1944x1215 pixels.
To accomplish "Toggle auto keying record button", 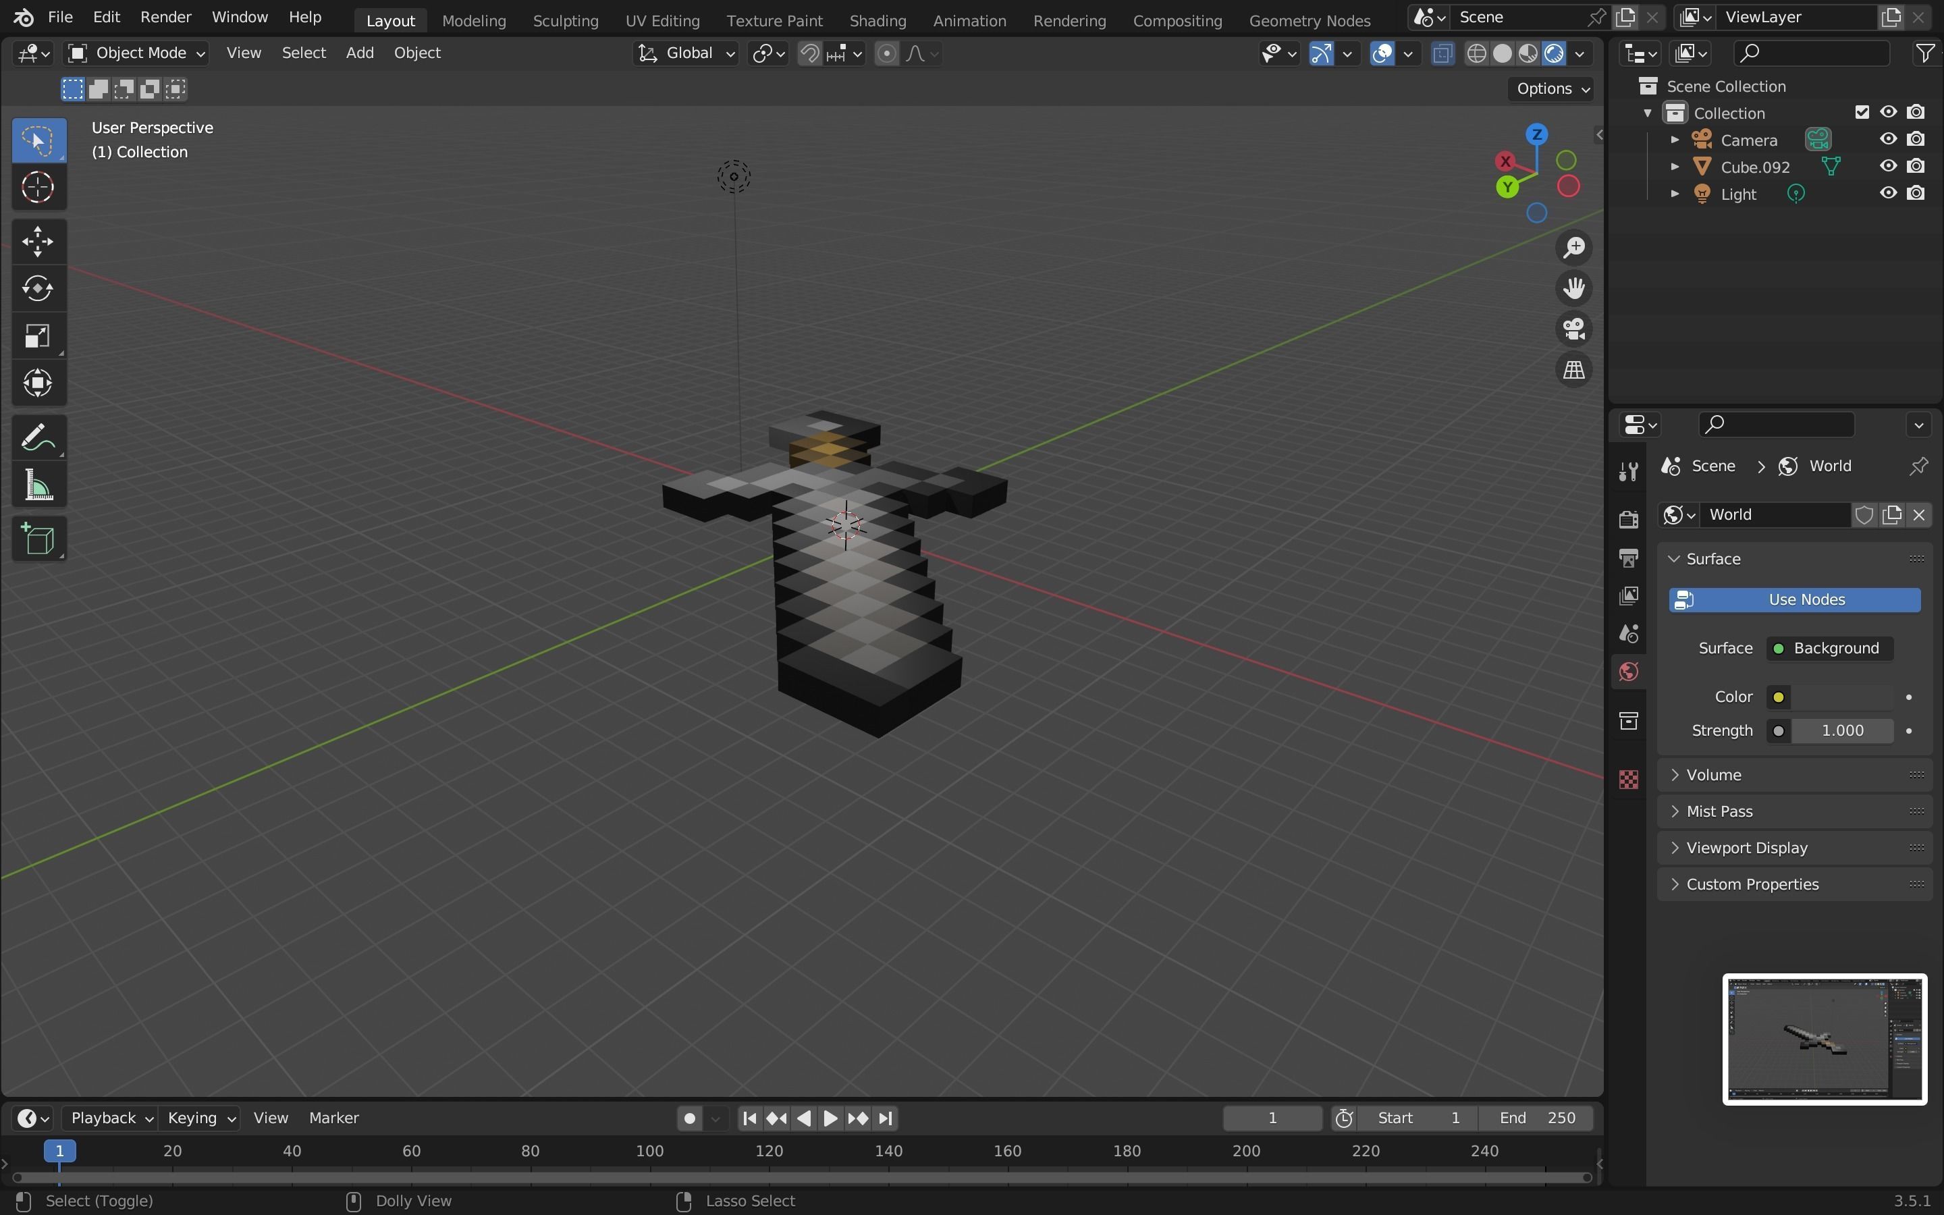I will [x=689, y=1118].
